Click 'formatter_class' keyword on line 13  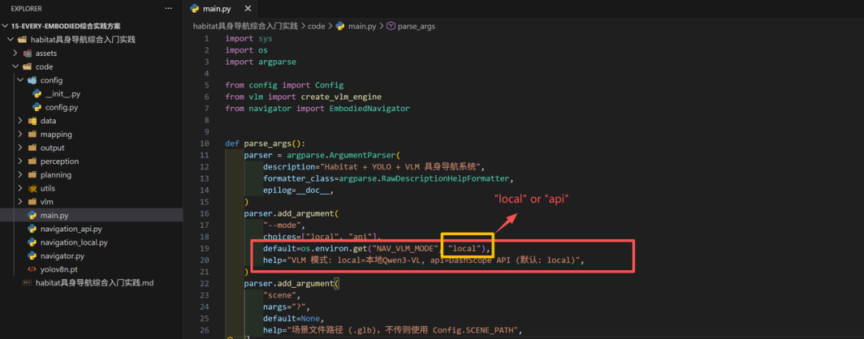coord(298,178)
